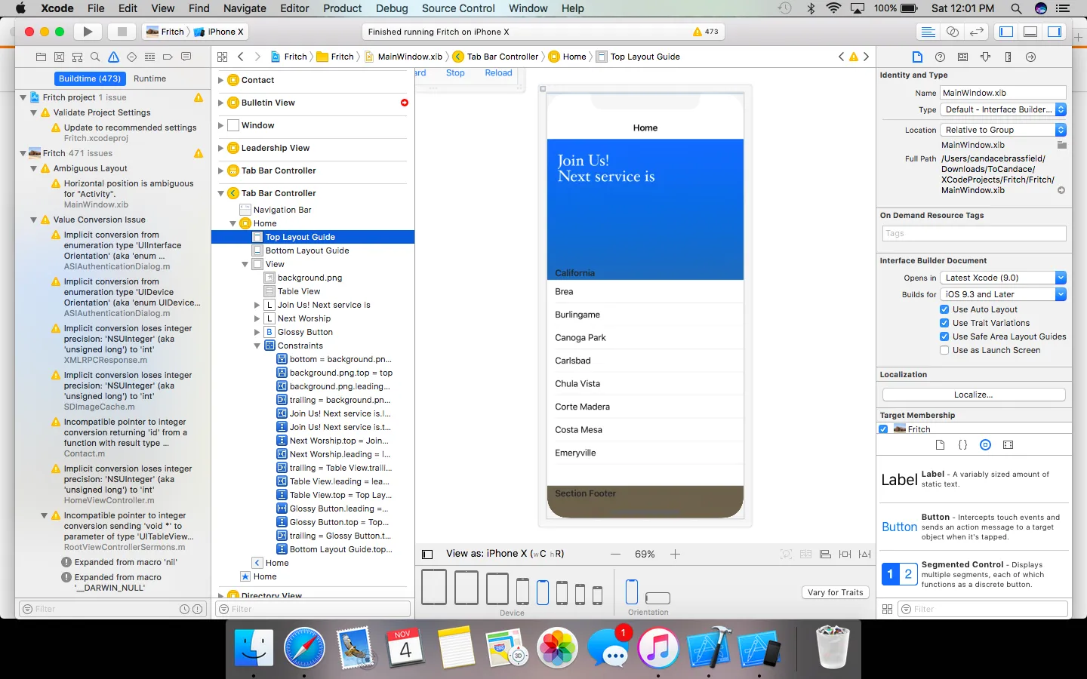Open the Product menu
Viewport: 1087px width, 679px height.
click(x=342, y=8)
